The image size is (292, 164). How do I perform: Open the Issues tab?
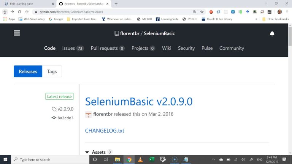coord(73,48)
